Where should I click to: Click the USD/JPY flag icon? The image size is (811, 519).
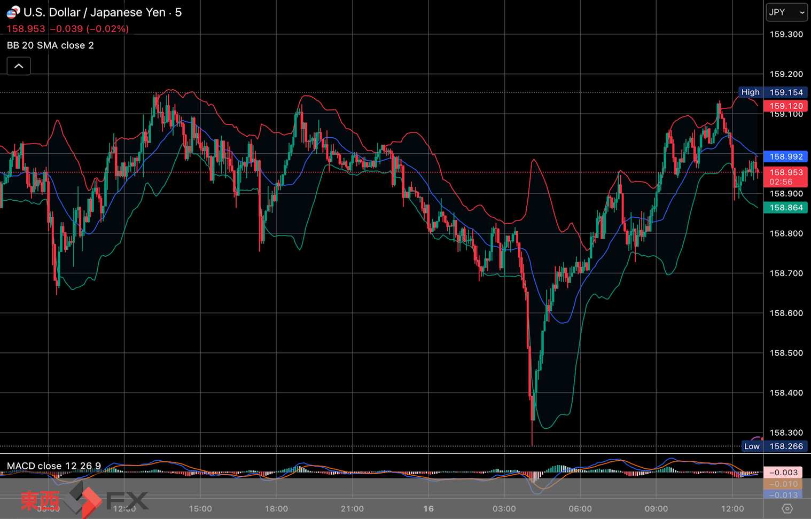pyautogui.click(x=13, y=12)
